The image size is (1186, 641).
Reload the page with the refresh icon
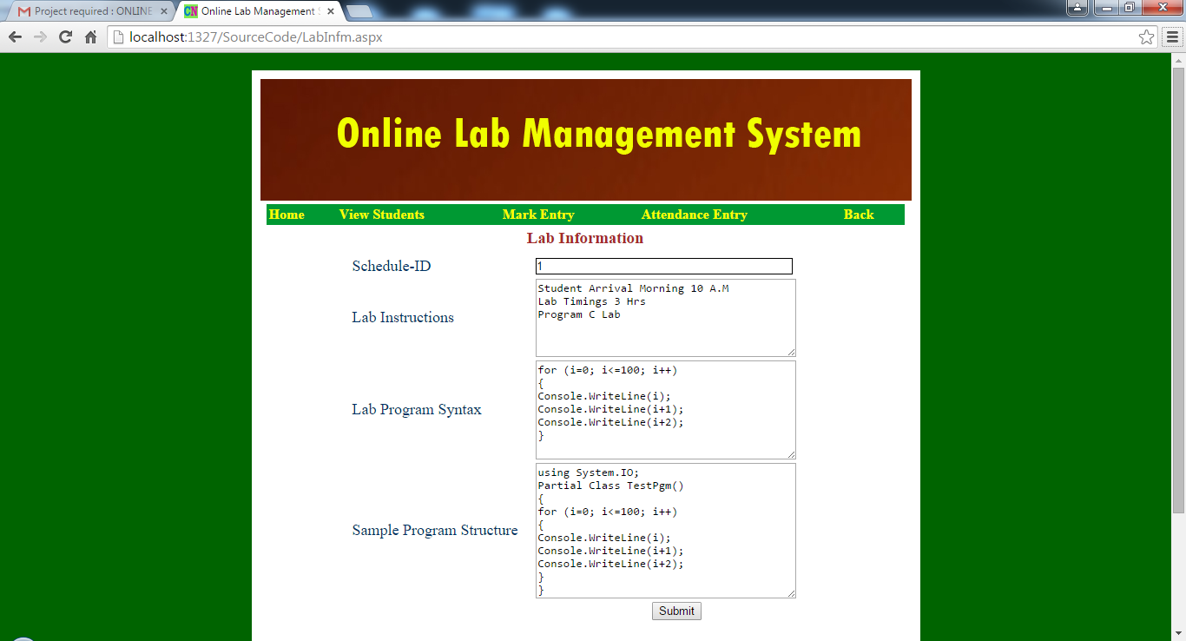pyautogui.click(x=65, y=37)
